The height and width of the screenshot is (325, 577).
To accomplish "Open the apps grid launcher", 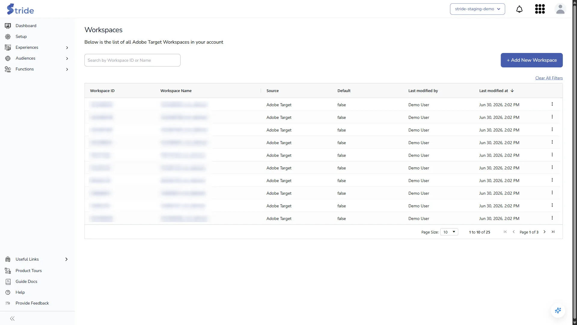I will click(x=540, y=9).
